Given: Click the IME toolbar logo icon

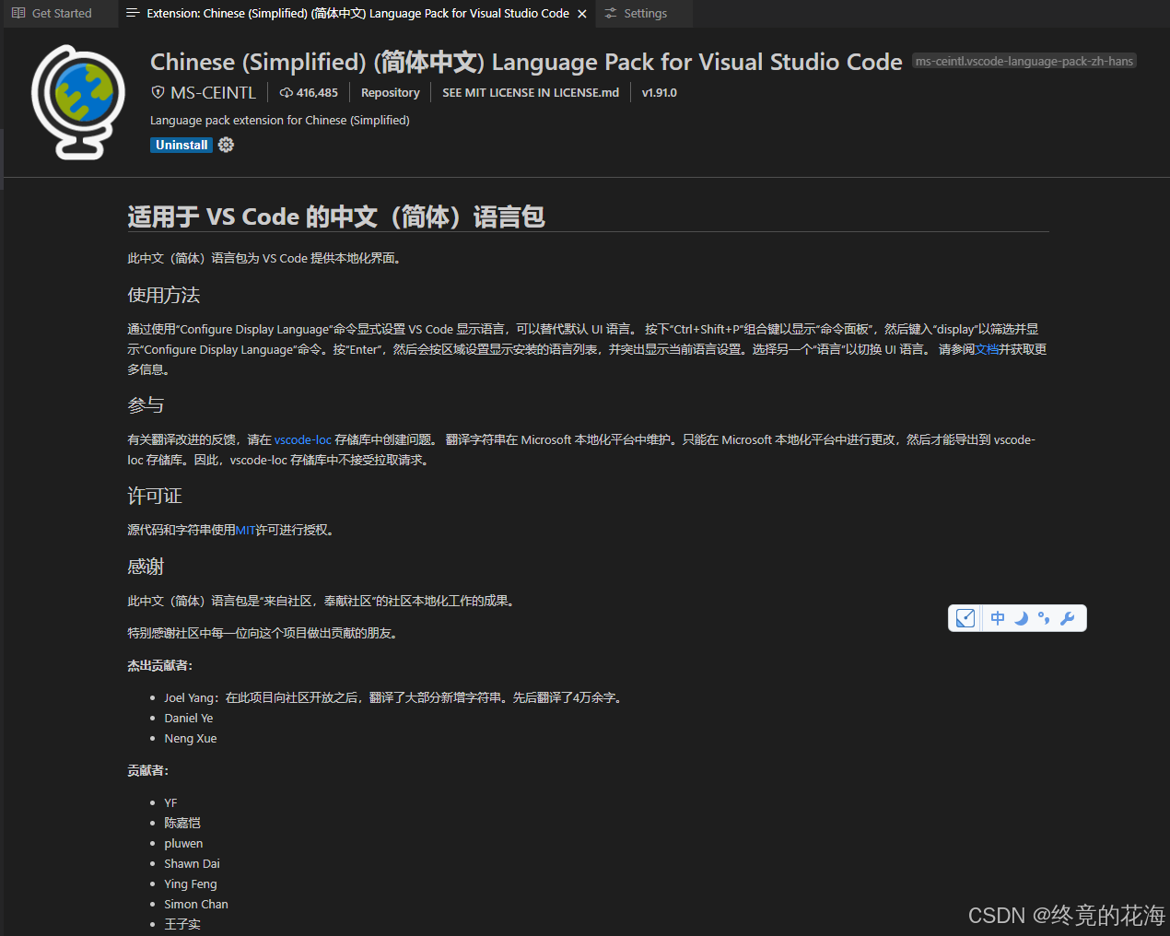Looking at the screenshot, I should 965,618.
